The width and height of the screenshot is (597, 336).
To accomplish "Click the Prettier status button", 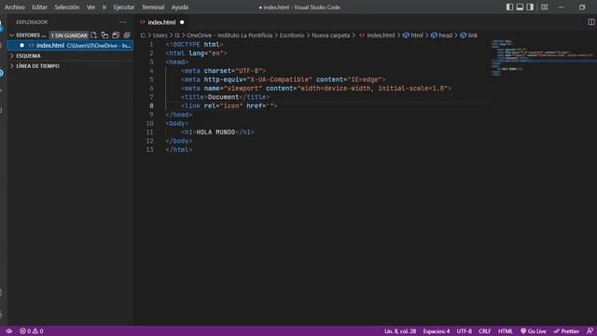I will click(566, 331).
